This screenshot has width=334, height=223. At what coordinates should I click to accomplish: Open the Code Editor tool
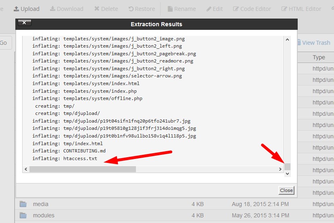[252, 9]
